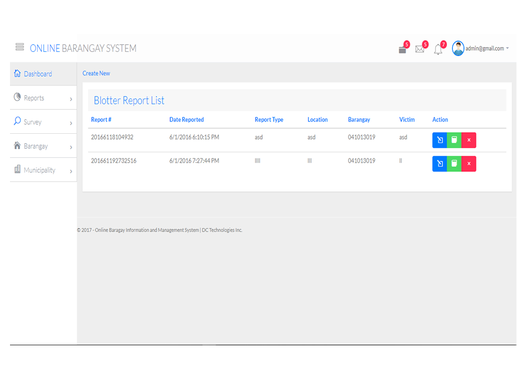Expand the Barangay sidebar menu

click(43, 146)
